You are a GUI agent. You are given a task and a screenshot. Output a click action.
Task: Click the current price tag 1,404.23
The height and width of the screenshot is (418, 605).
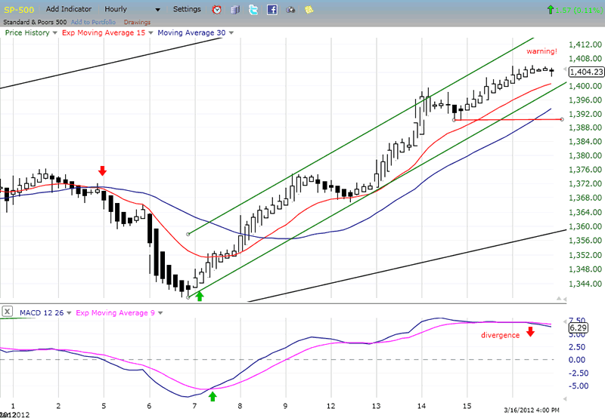587,72
